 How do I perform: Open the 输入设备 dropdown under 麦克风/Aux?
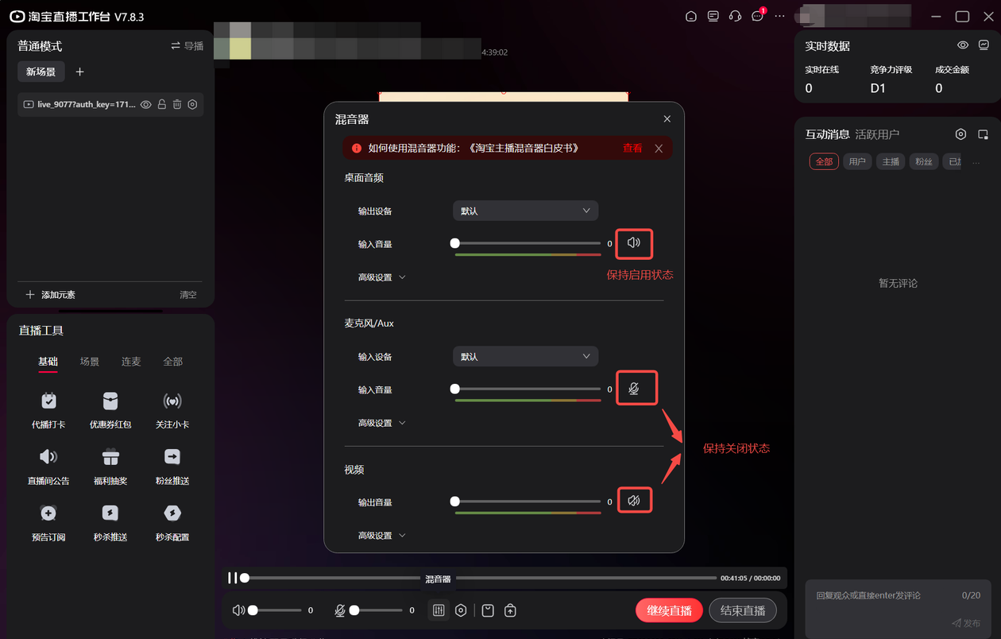525,357
